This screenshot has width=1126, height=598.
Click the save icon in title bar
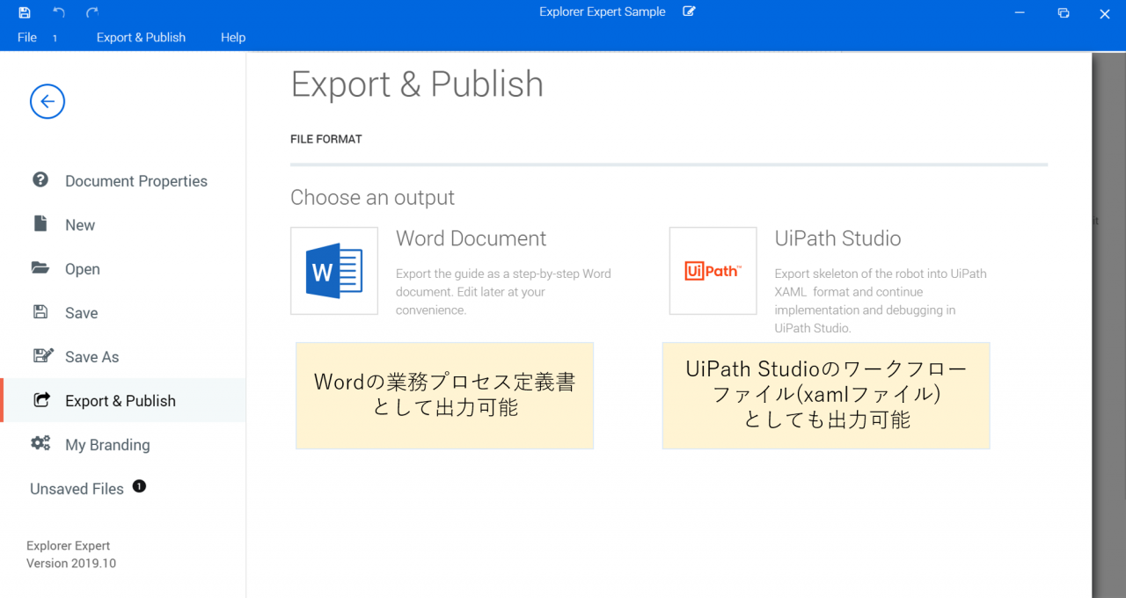pyautogui.click(x=25, y=12)
